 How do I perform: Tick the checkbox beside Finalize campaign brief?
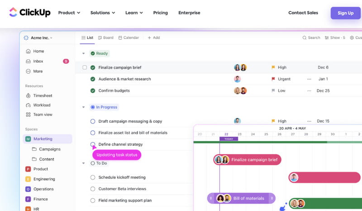[x=85, y=67]
